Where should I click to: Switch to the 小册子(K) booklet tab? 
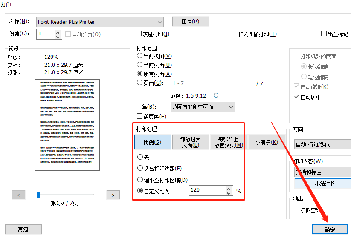267,142
